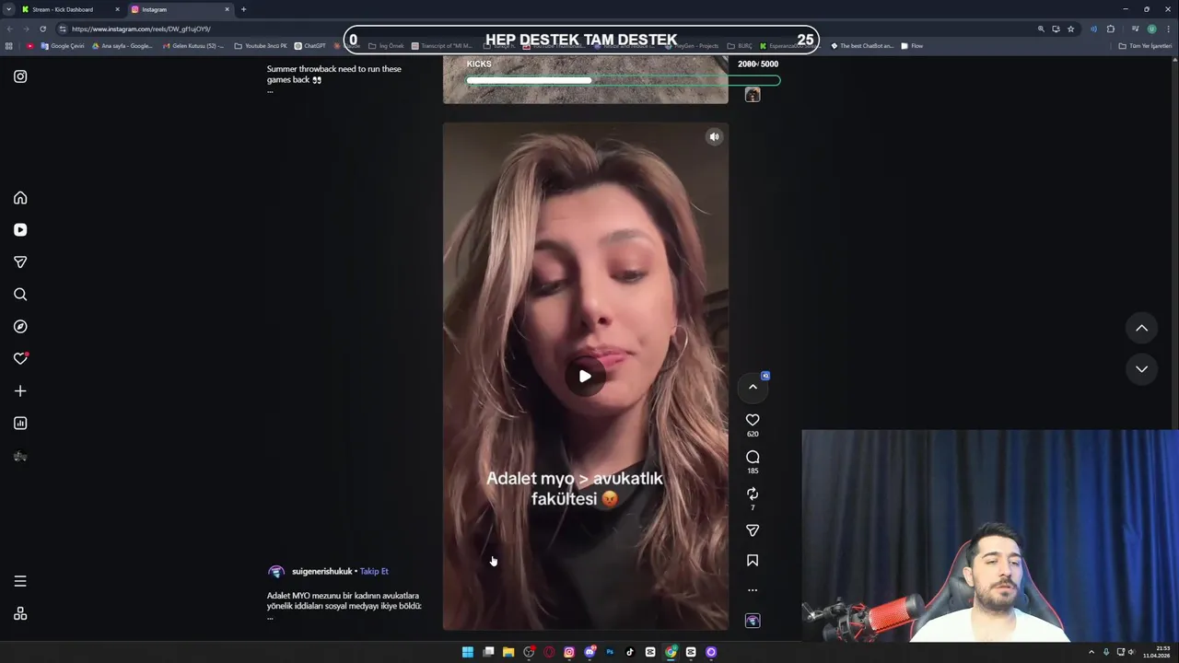Collapse reel actions with the up chevron
The height and width of the screenshot is (663, 1179).
[753, 387]
